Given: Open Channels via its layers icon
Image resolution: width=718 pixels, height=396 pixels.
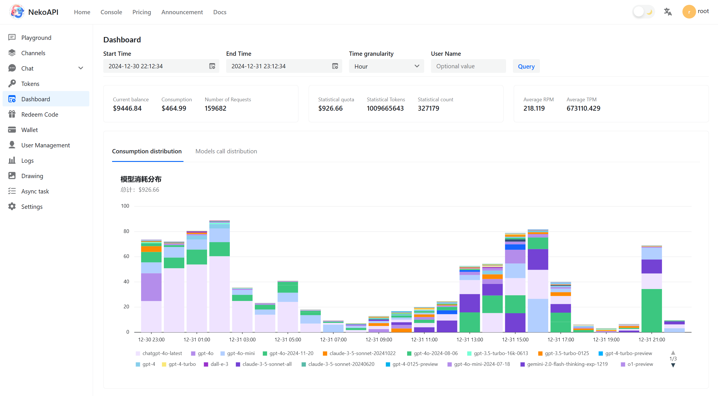Looking at the screenshot, I should (x=12, y=53).
